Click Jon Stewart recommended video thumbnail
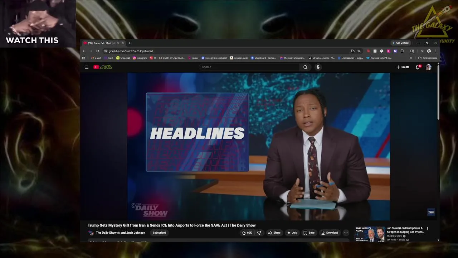The height and width of the screenshot is (258, 458). point(370,234)
